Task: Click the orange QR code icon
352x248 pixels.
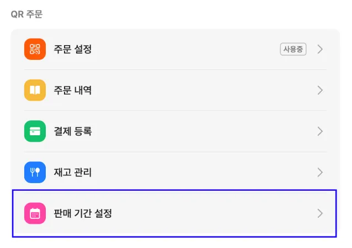Action: (35, 49)
